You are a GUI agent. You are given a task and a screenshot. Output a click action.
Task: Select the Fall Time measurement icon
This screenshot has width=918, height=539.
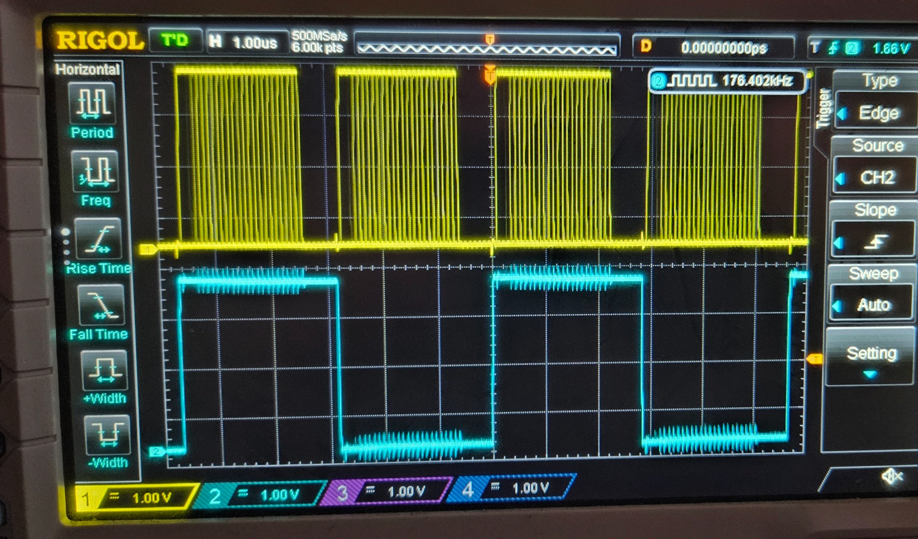101,305
